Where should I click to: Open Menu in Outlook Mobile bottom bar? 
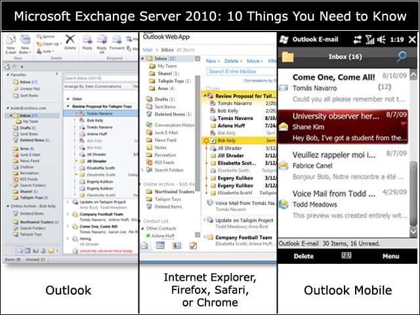(391, 256)
